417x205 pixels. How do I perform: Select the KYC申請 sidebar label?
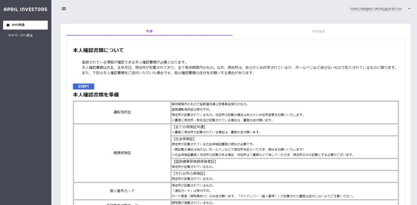[x=18, y=25]
